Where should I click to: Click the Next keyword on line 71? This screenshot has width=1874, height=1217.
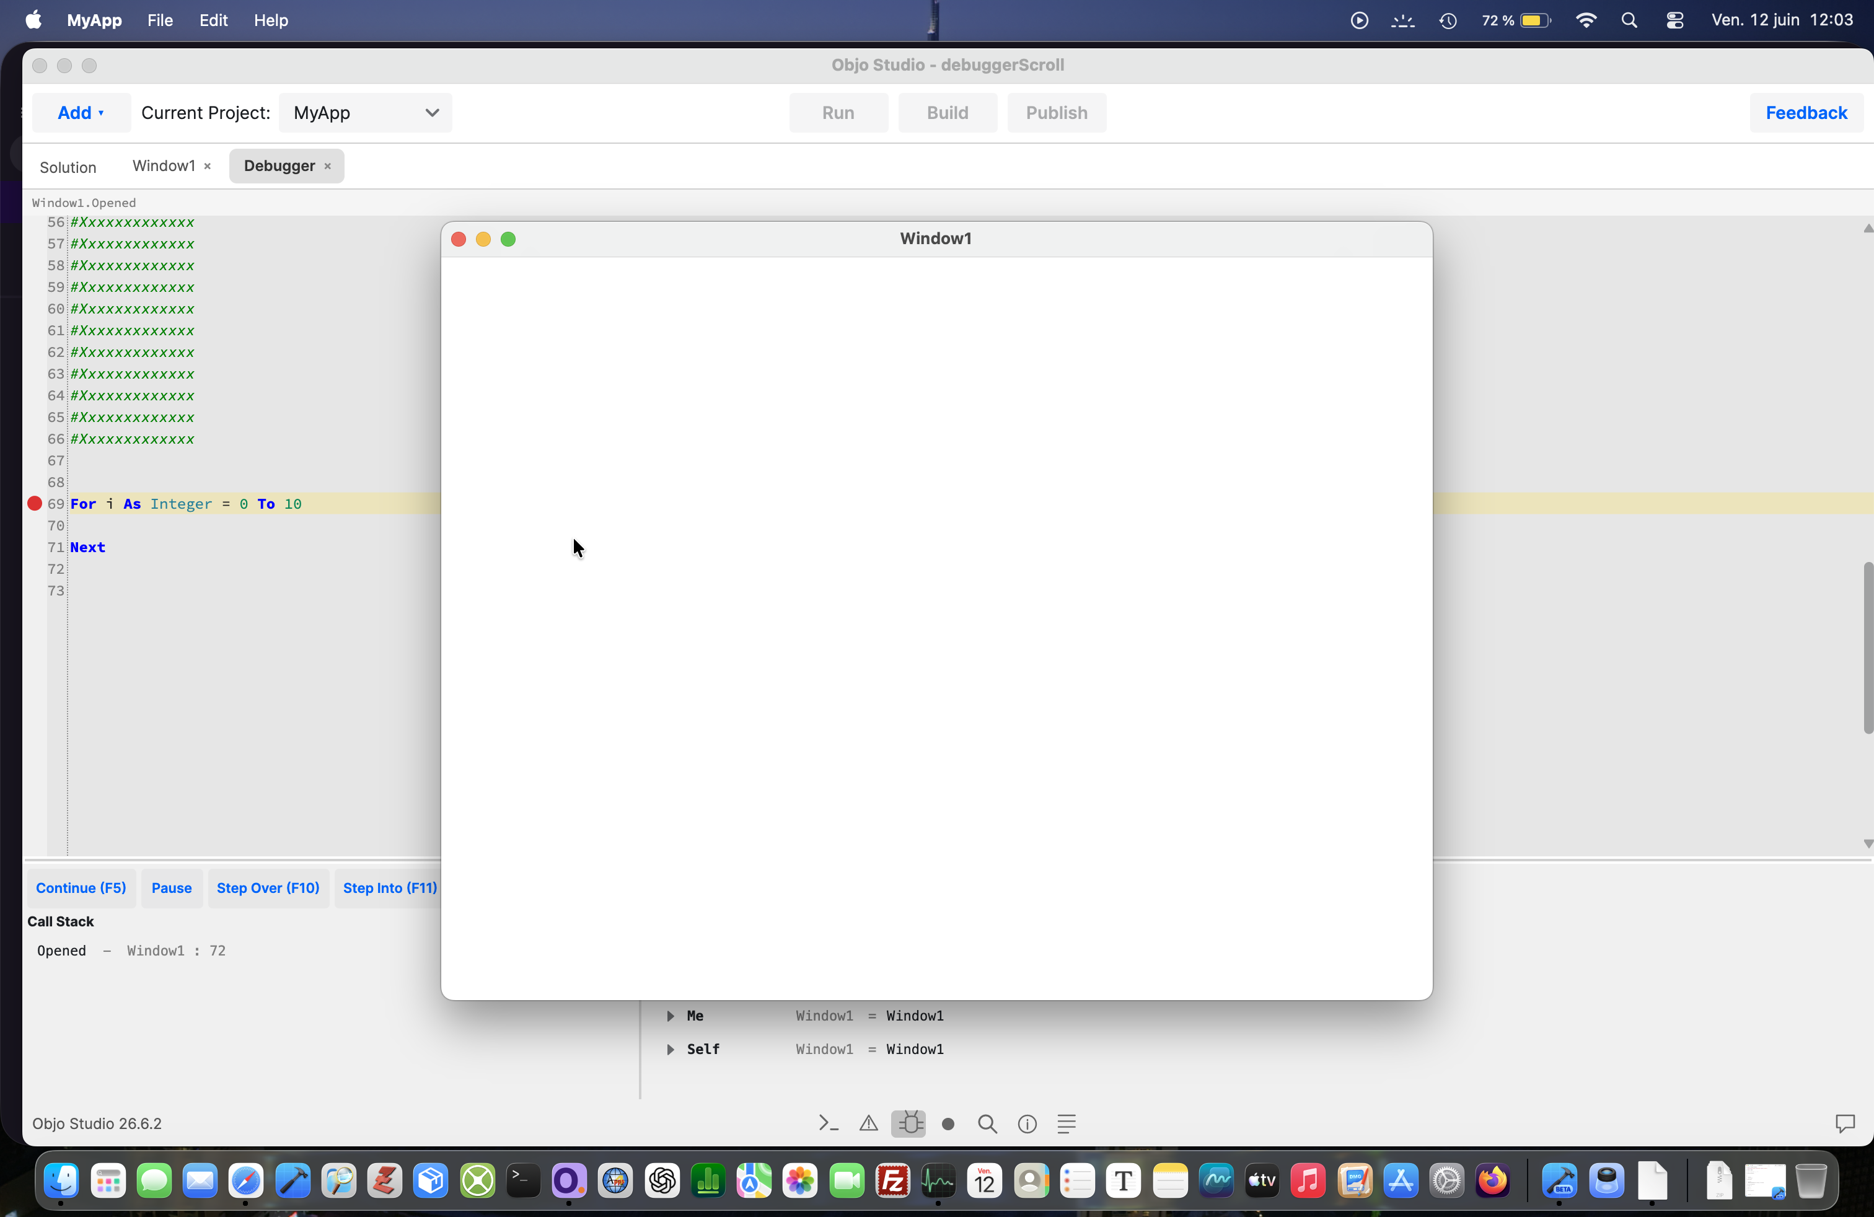click(87, 547)
